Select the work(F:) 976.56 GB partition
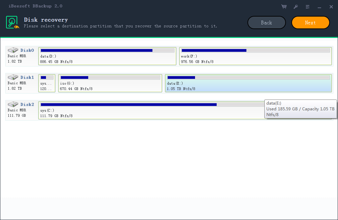This screenshot has height=220, width=338. (256, 56)
